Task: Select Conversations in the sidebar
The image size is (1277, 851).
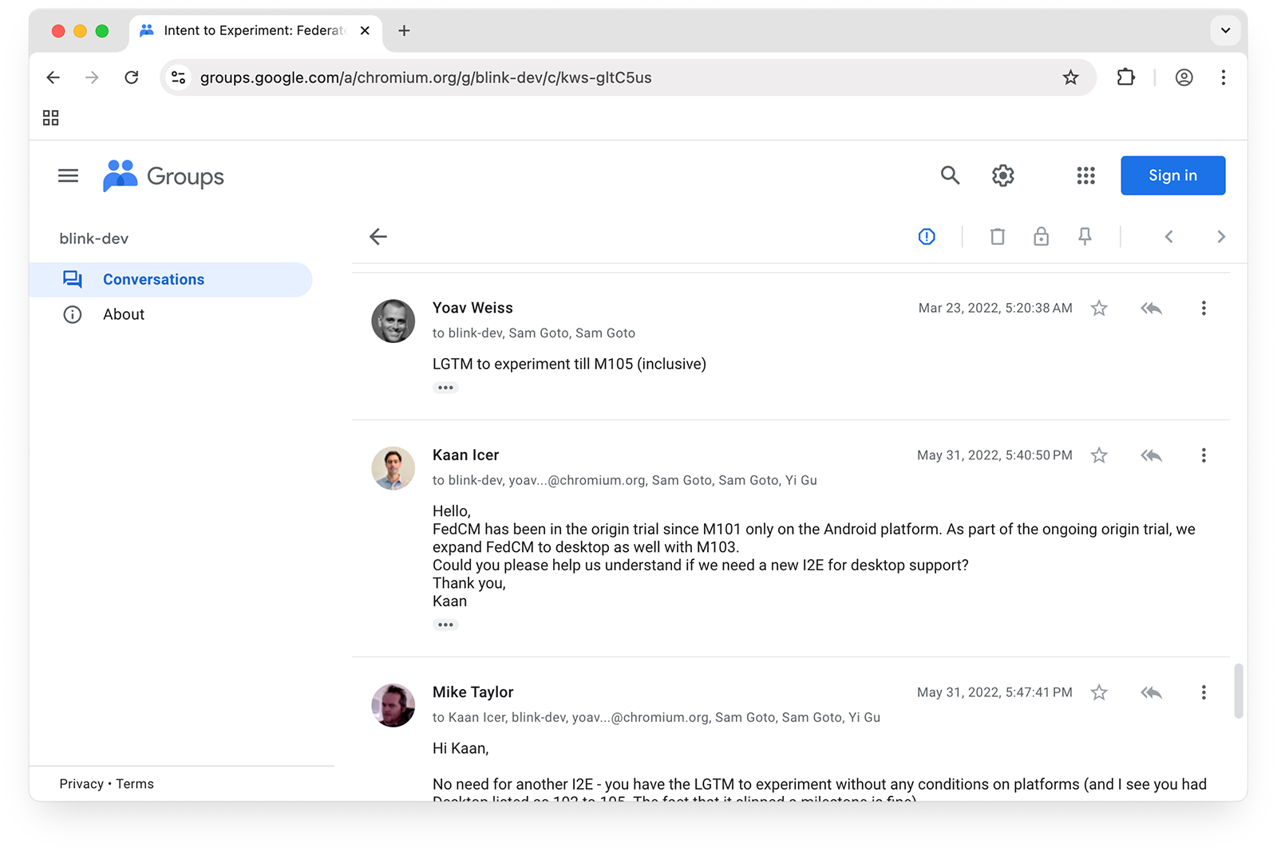Action: click(153, 280)
